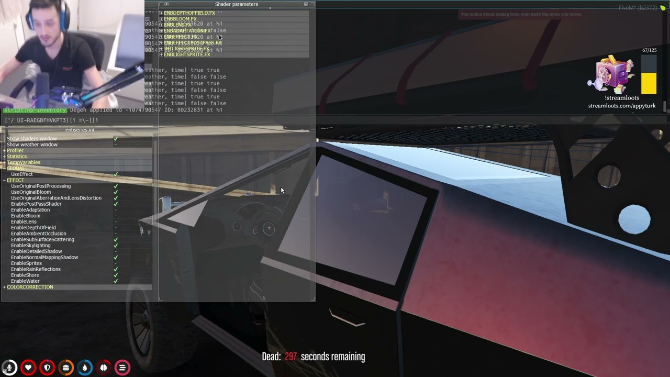Click the Shader parameters title bar
This screenshot has height=377, width=670.
click(237, 4)
